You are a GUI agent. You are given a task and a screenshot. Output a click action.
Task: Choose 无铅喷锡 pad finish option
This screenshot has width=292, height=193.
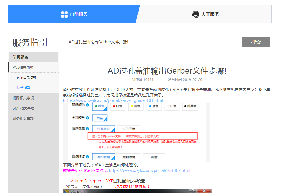click(129, 157)
